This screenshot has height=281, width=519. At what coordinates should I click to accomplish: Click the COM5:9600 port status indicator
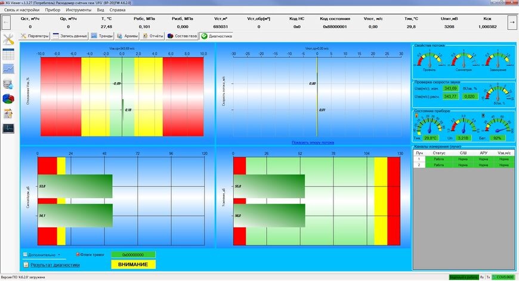click(x=505, y=277)
